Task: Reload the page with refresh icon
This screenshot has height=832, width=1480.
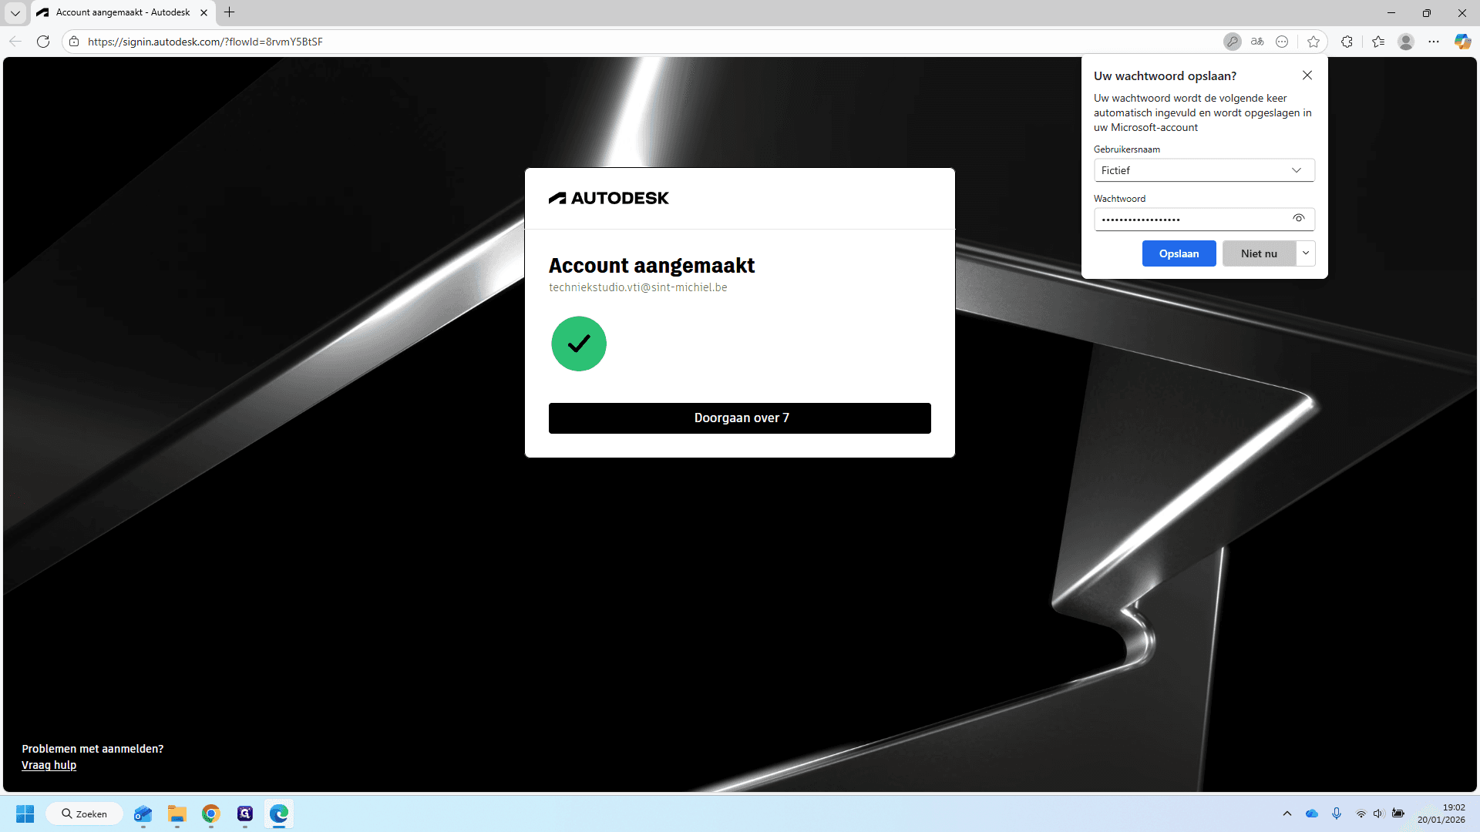Action: pyautogui.click(x=43, y=42)
